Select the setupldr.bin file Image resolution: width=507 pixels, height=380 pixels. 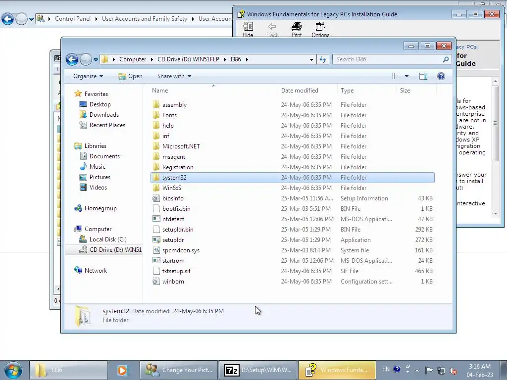point(178,230)
